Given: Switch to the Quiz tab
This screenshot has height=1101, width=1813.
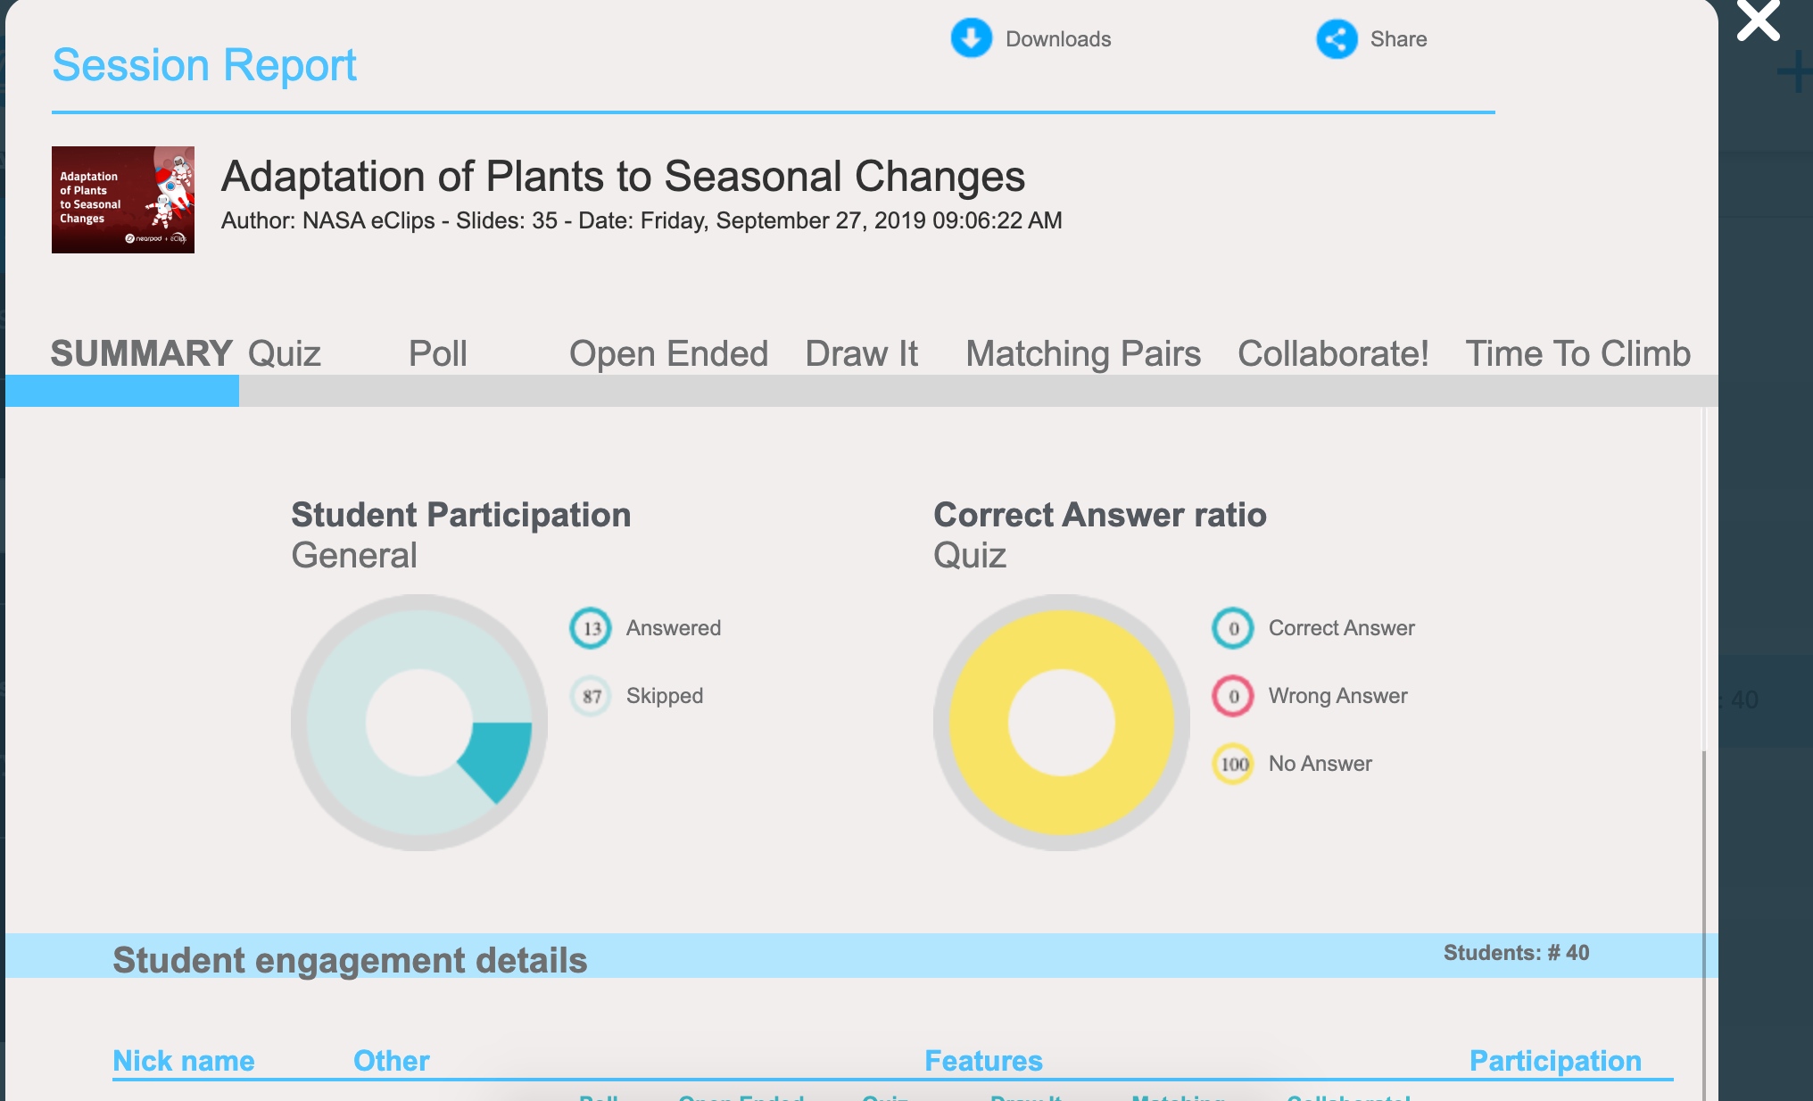Looking at the screenshot, I should pos(284,354).
